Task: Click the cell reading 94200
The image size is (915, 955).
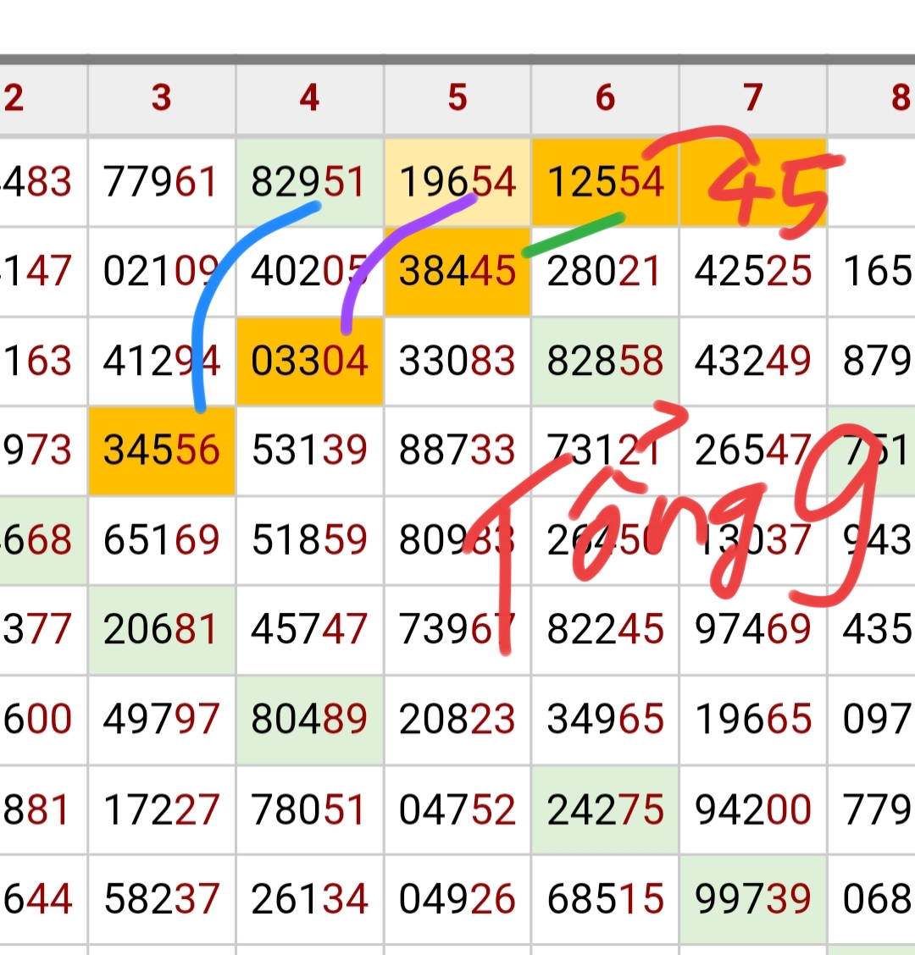Action: 753,809
